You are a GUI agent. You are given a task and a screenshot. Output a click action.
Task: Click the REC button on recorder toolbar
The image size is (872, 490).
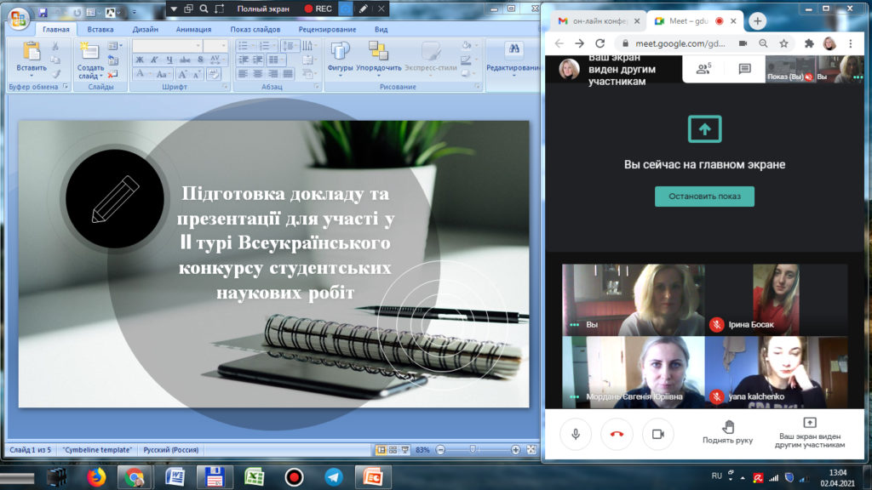pos(318,8)
